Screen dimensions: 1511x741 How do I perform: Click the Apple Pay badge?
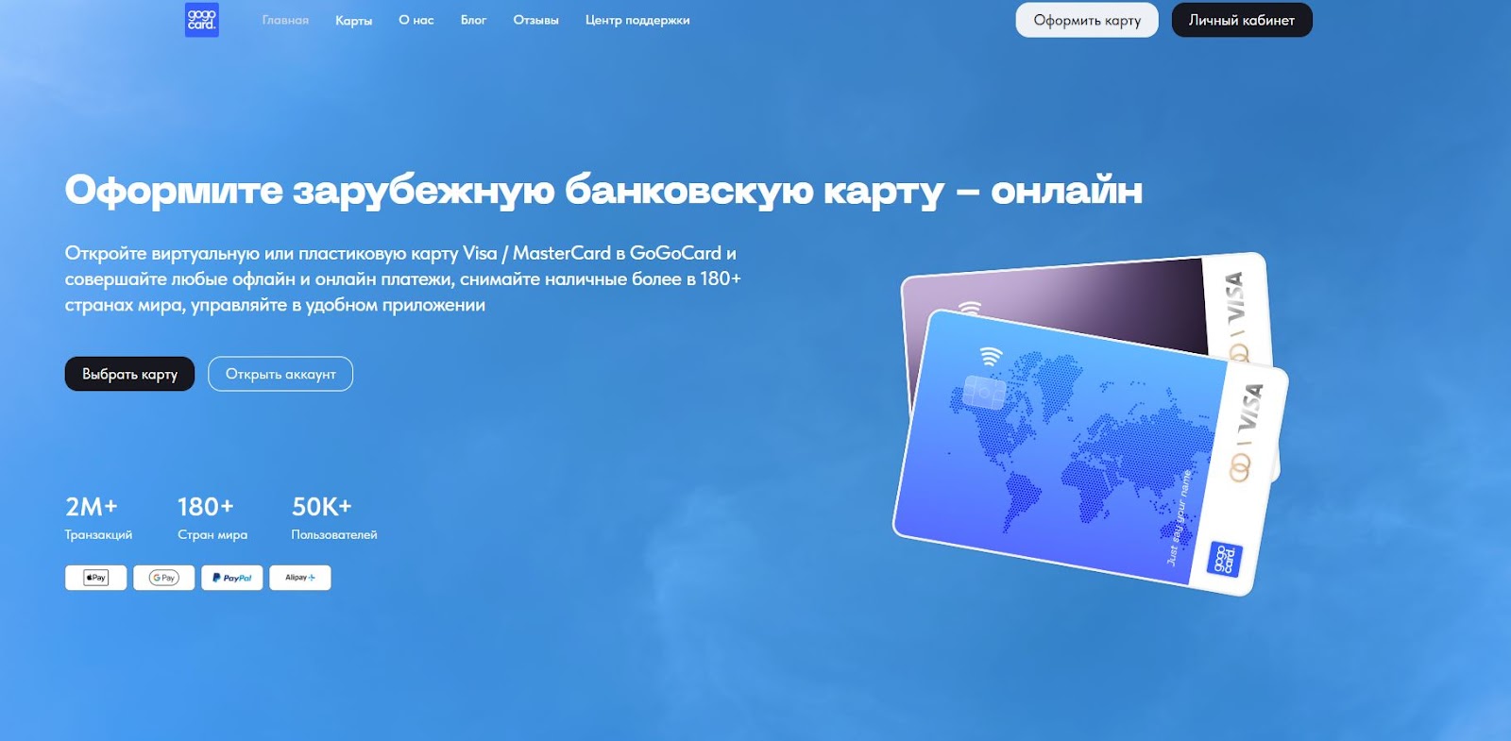click(x=95, y=578)
